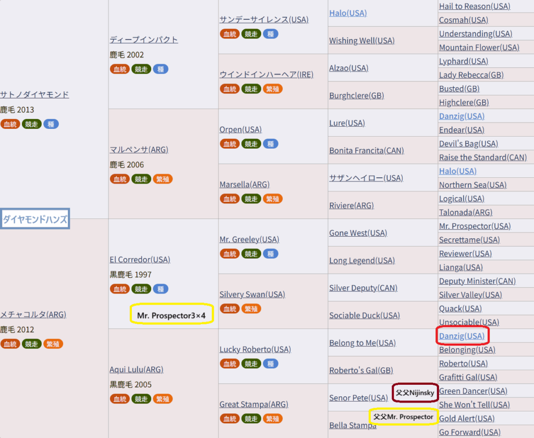This screenshot has width=534, height=438.
Task: Open the サトノダイヤモンド horse link
Action: coord(34,94)
